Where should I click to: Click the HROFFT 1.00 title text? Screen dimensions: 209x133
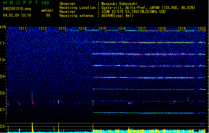tap(26, 3)
